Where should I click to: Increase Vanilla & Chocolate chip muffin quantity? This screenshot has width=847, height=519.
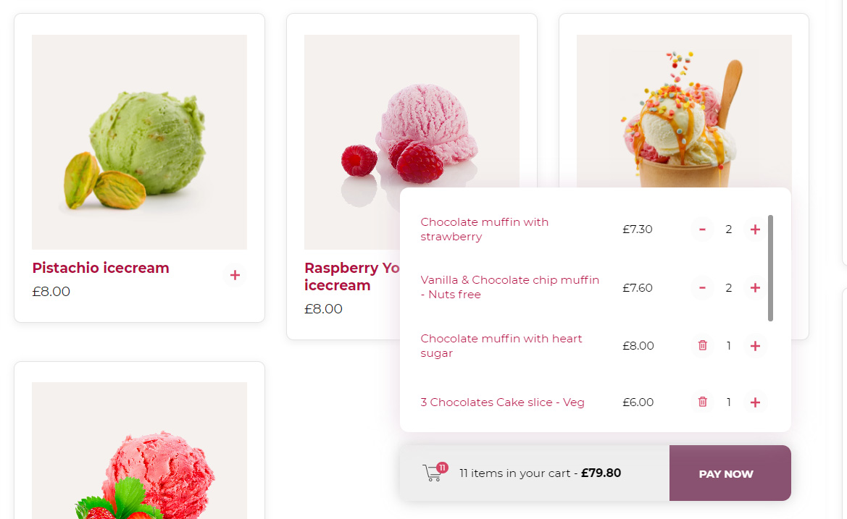pos(755,288)
